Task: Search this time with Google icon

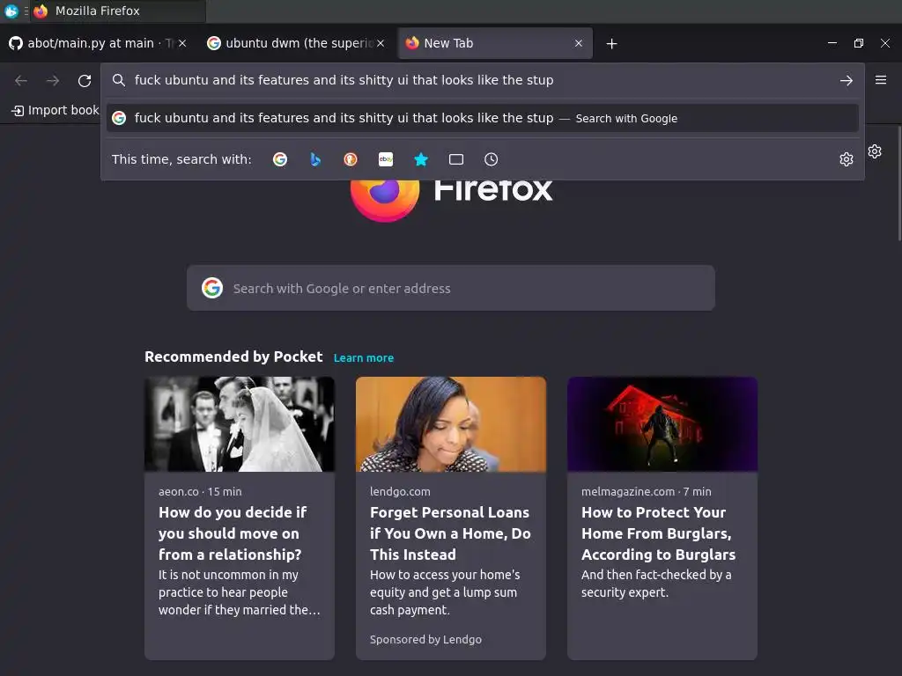Action: 280,159
